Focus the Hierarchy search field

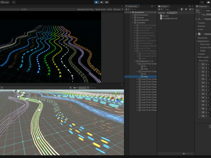pos(143,9)
